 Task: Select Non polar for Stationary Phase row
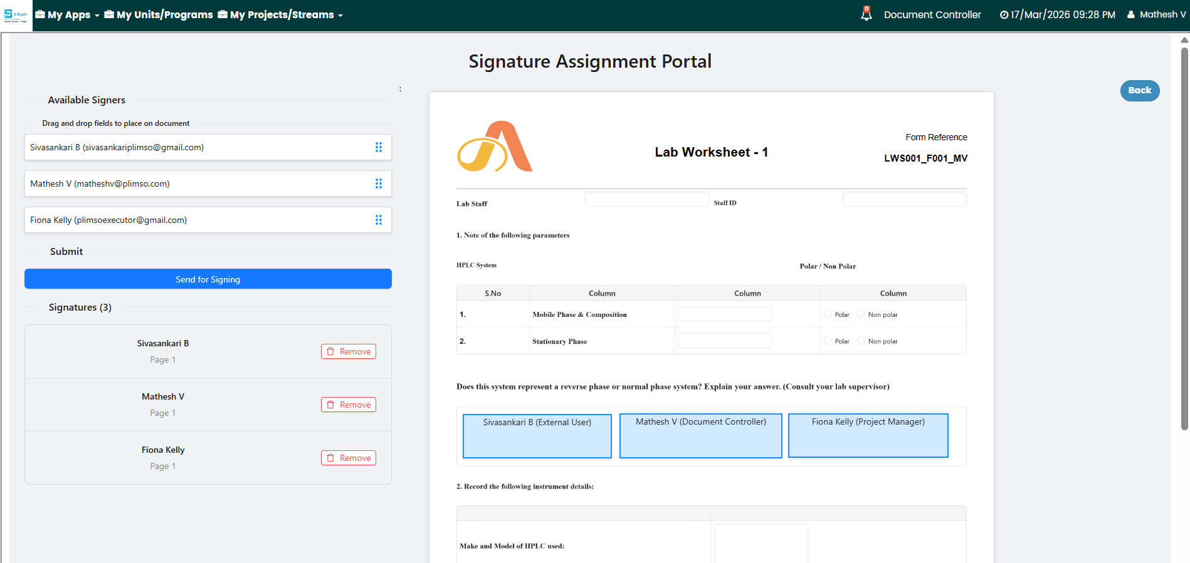point(861,341)
